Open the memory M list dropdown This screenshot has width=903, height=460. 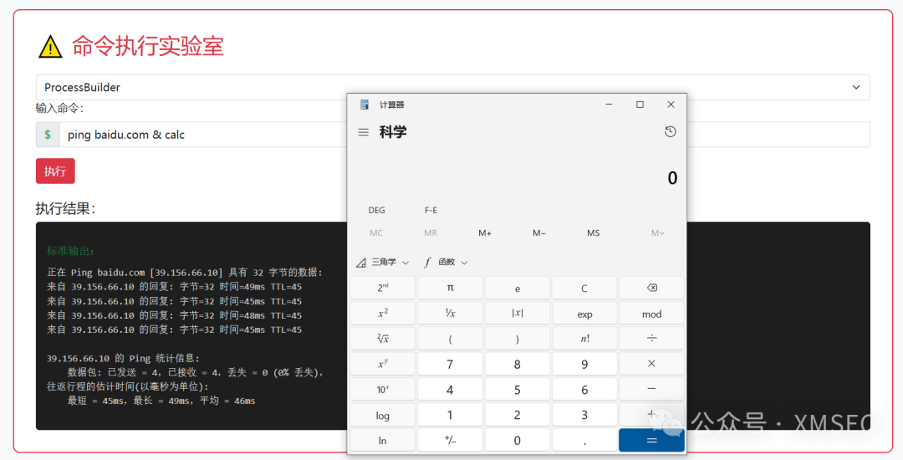(x=658, y=233)
